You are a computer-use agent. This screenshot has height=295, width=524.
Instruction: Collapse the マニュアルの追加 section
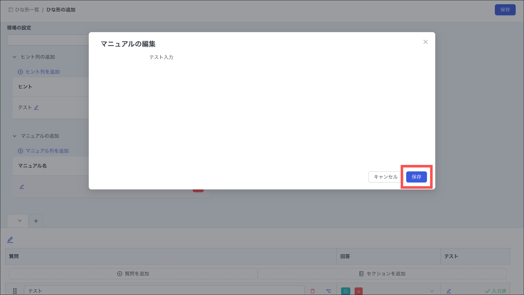(15, 136)
